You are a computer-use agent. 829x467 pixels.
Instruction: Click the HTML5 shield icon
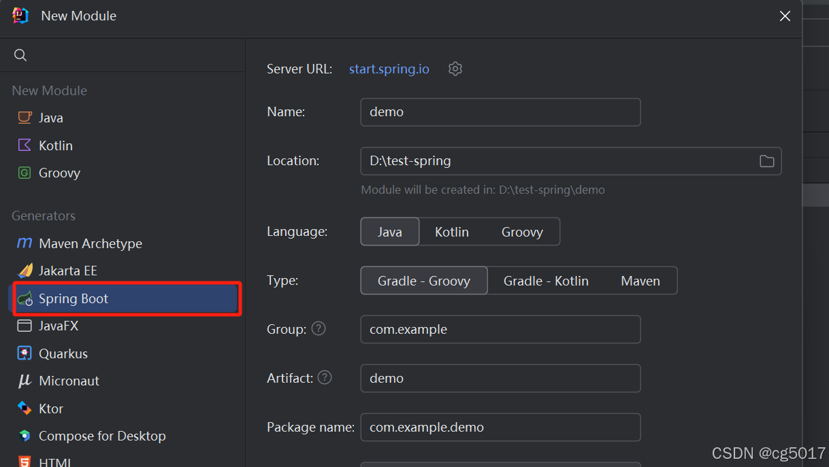(x=25, y=462)
